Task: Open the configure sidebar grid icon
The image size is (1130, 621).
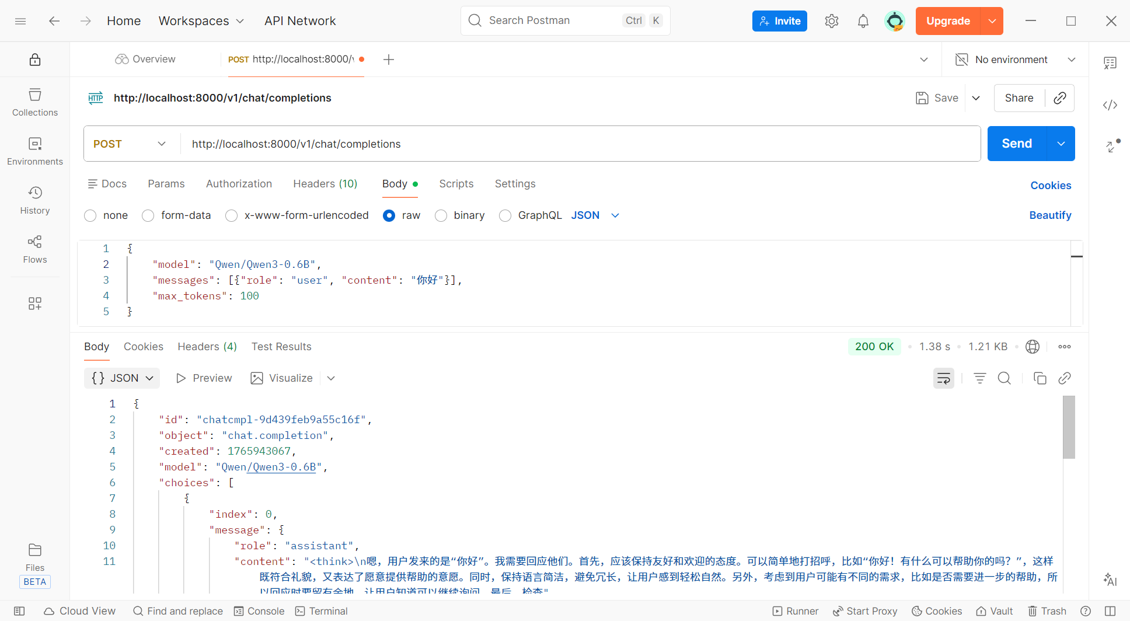Action: pos(35,303)
